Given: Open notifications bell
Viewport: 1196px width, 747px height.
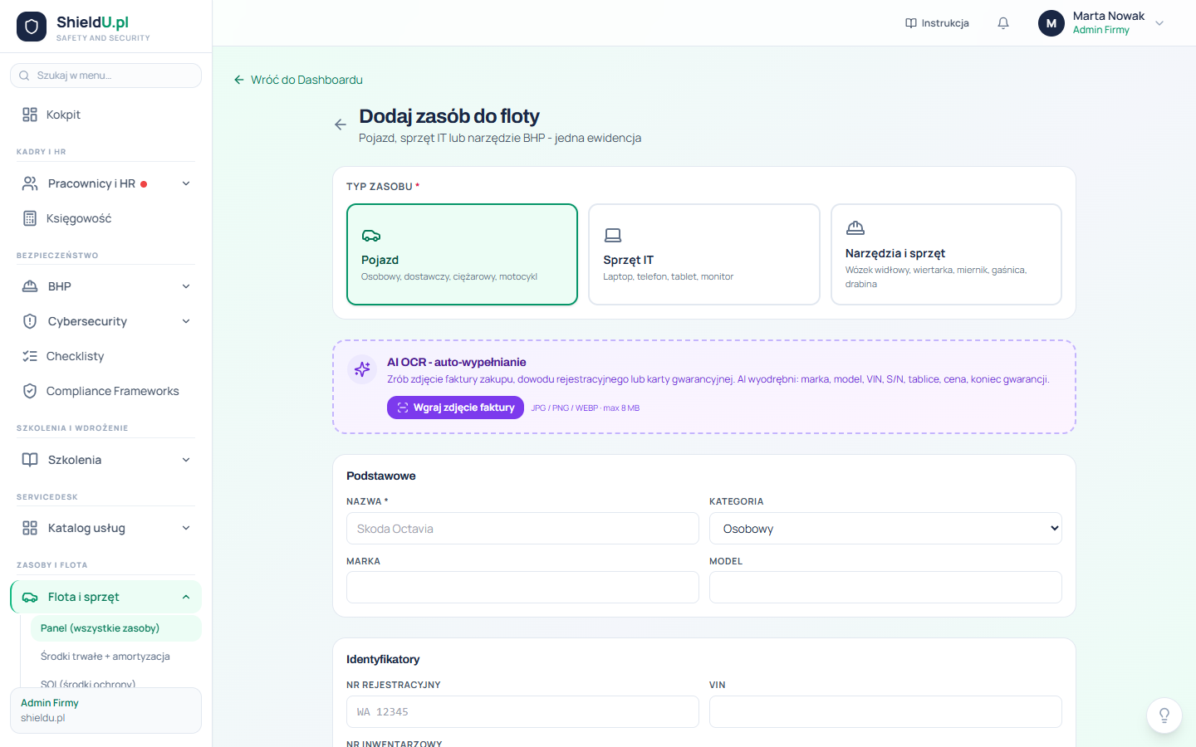Looking at the screenshot, I should point(1003,23).
